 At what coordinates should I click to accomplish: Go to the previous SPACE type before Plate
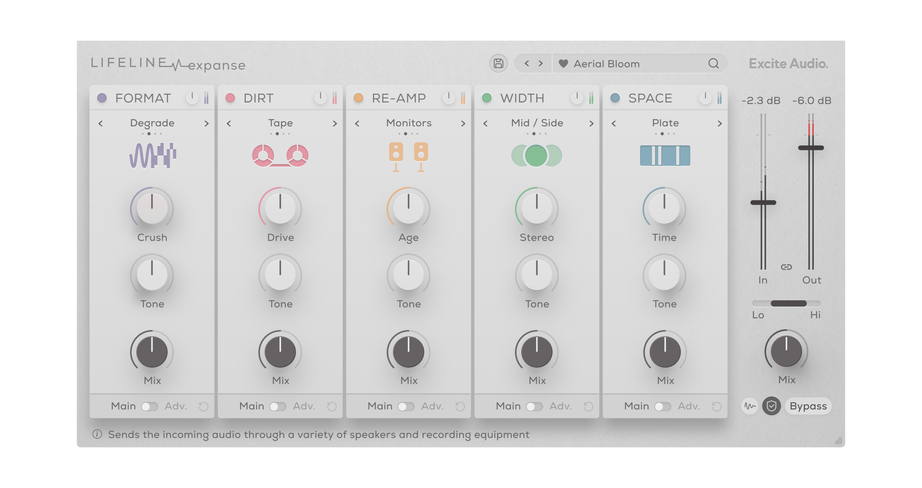coord(614,123)
